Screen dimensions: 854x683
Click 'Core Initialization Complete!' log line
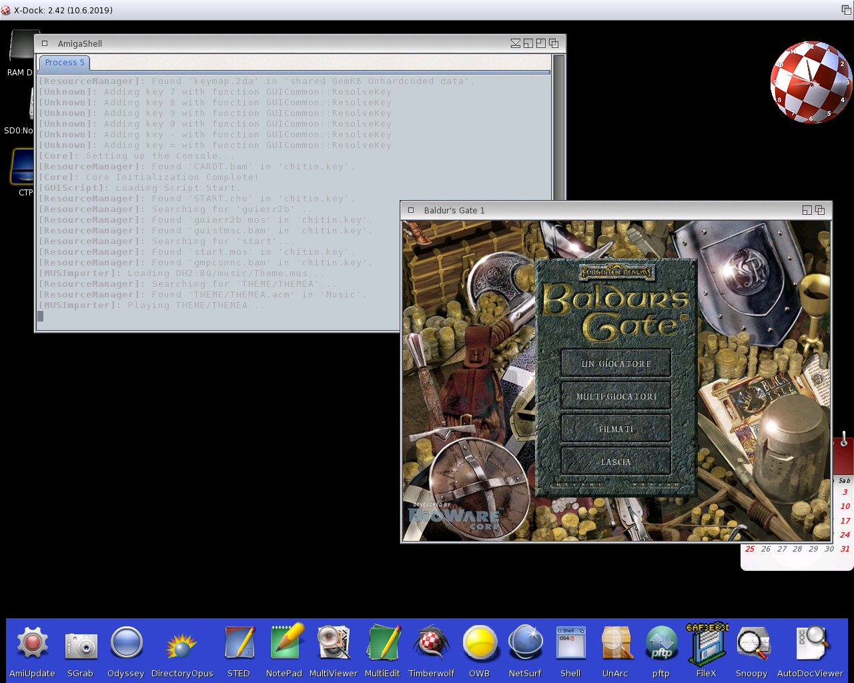coord(148,177)
